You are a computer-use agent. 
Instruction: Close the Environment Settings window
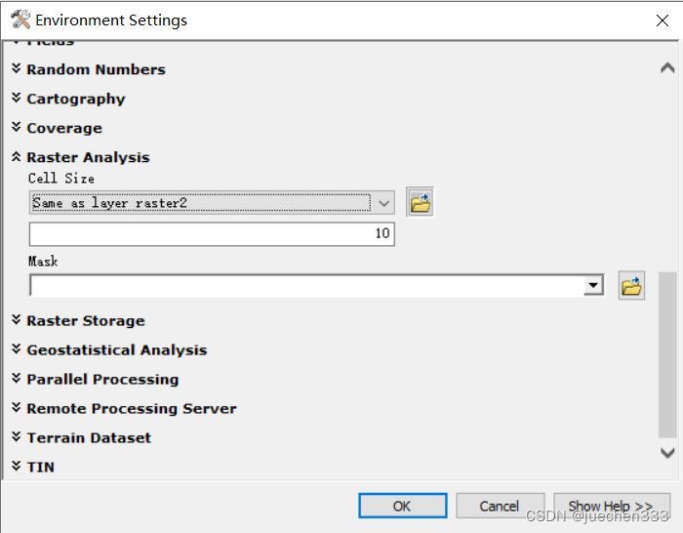663,20
